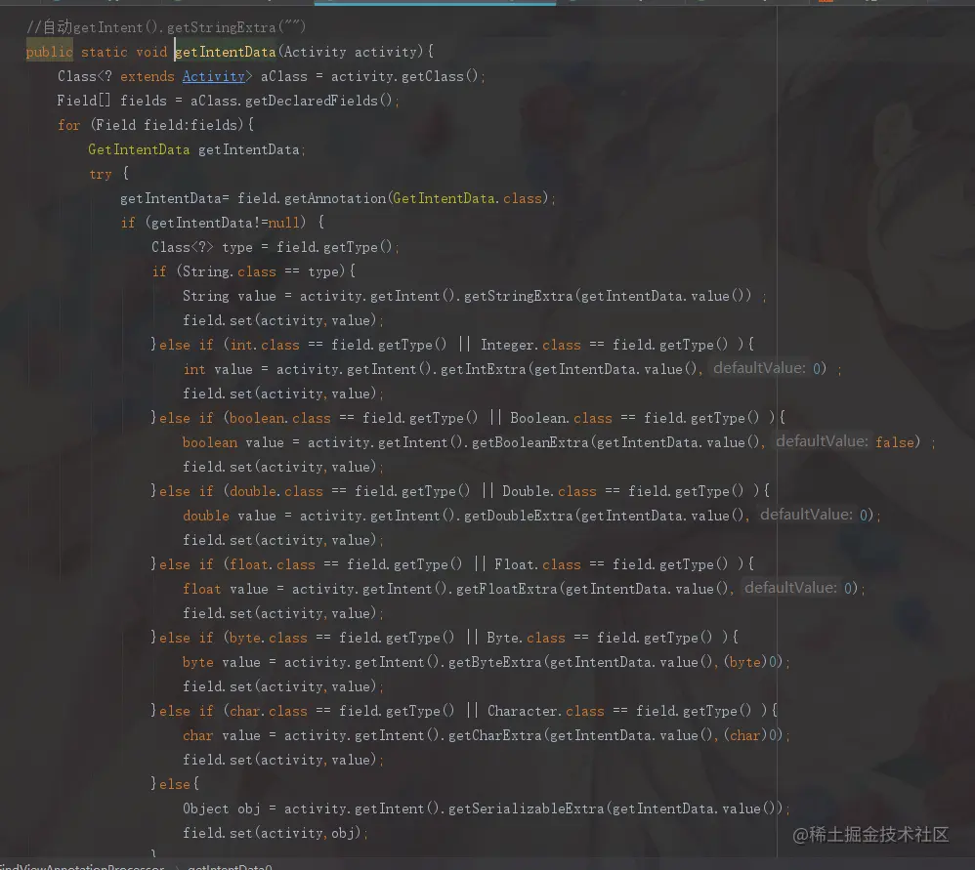Viewport: 975px width, 870px height.
Task: Select the aClass variable in 'aClass = activity.getClass()'
Action: [283, 76]
